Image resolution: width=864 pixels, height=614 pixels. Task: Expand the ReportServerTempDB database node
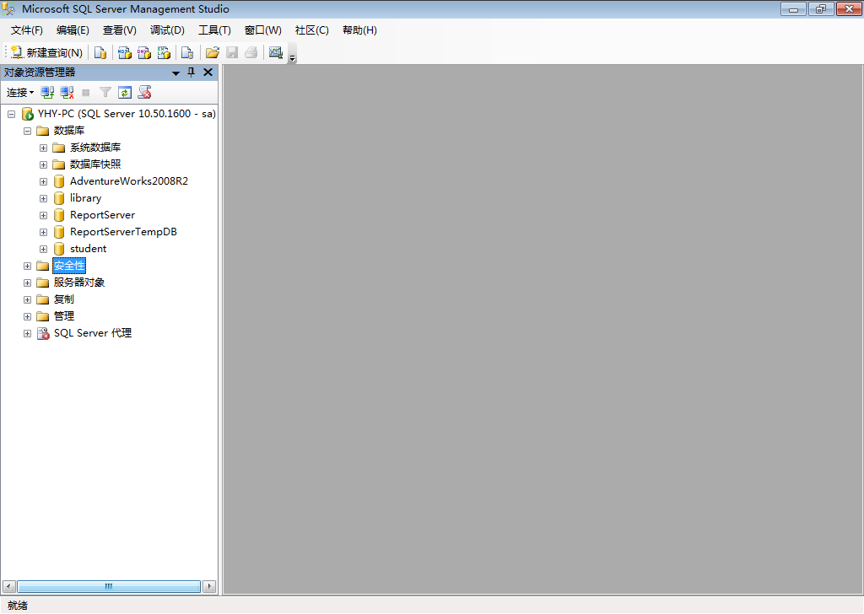pyautogui.click(x=43, y=233)
